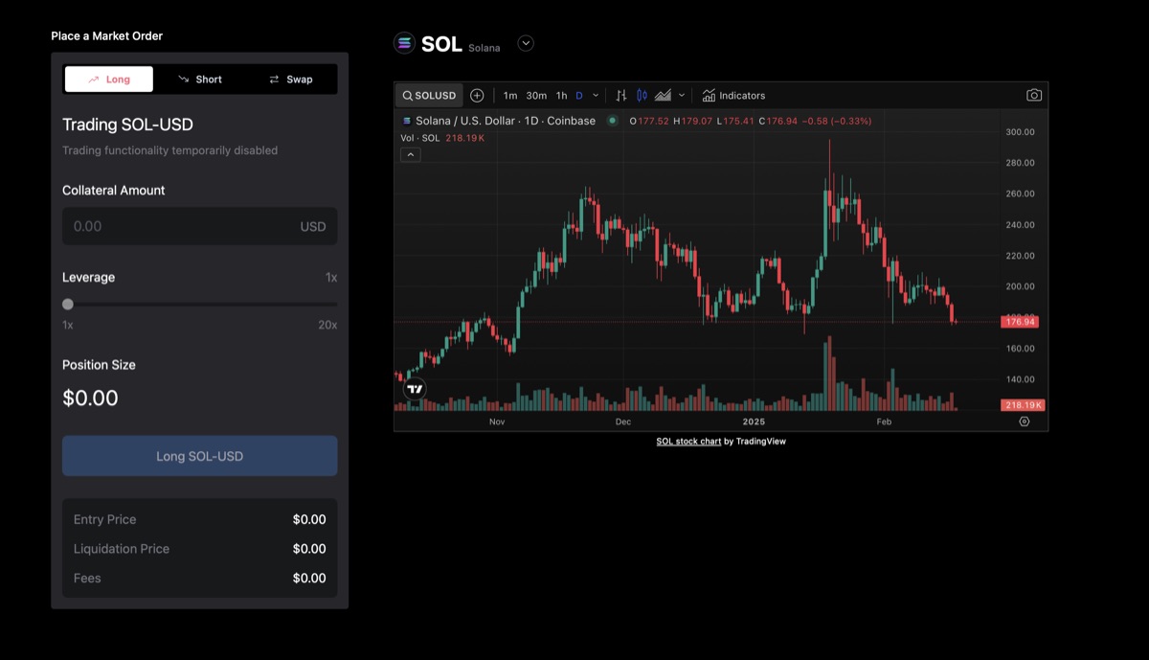Click the volume label 218.19K on axis
1149x660 pixels.
pyautogui.click(x=1023, y=406)
